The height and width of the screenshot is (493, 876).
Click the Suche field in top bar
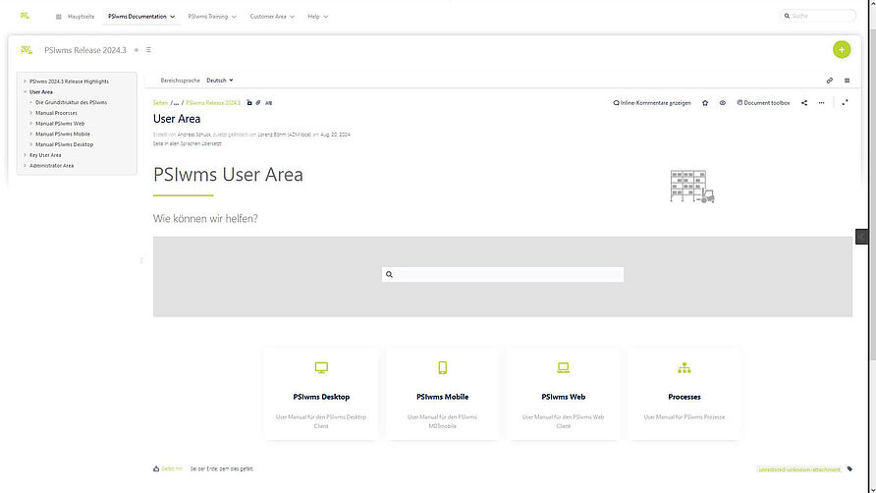(x=818, y=17)
